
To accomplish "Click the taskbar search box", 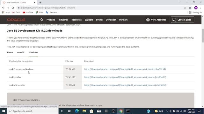I will coord(33,111).
